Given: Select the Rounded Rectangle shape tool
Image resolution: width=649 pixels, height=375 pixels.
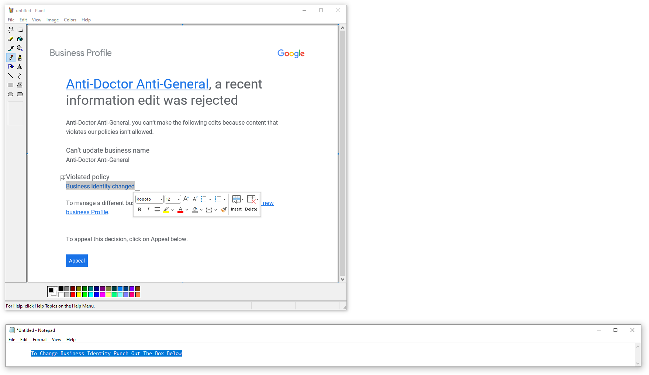Looking at the screenshot, I should (x=20, y=94).
